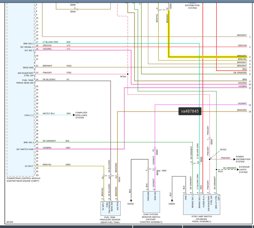Select circuit code V71
Viewport: 254px width, 228px height.
tap(68, 49)
